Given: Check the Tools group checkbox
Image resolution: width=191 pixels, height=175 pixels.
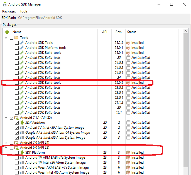Looking at the screenshot, I should [x=12, y=38].
